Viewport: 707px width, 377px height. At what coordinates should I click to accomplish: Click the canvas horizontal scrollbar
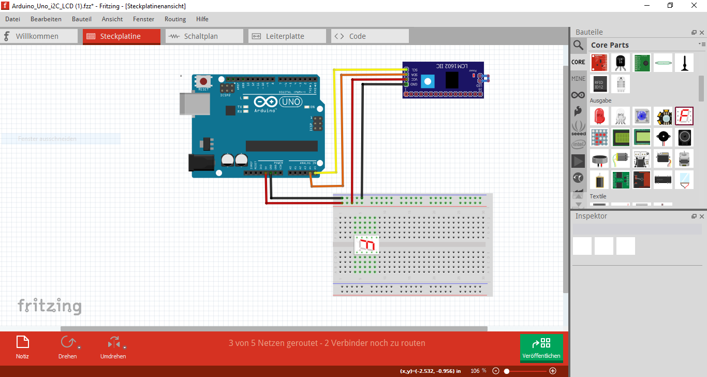274,328
